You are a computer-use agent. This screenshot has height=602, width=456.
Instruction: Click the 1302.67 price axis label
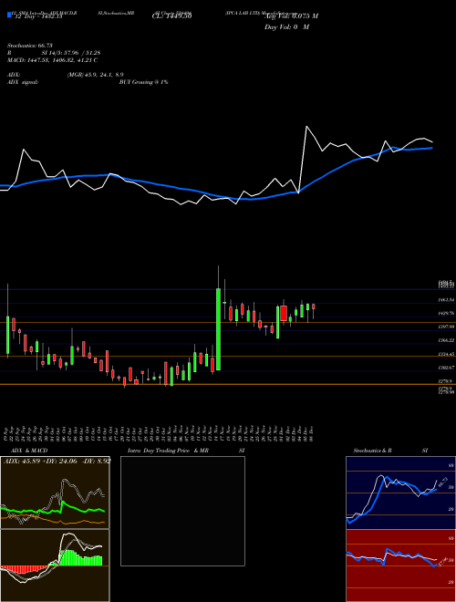click(x=446, y=368)
